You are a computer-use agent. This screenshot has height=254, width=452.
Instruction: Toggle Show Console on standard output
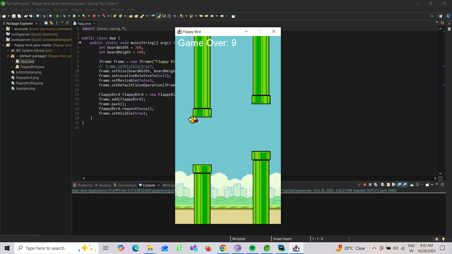point(399,185)
